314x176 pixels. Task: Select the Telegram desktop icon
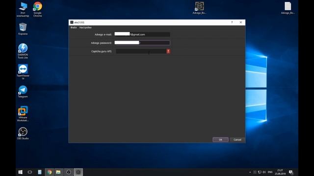tap(23, 91)
